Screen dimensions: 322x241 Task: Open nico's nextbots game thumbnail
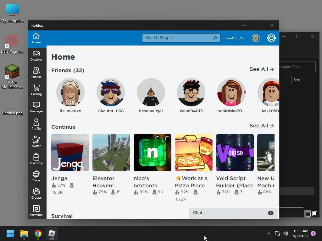(x=153, y=153)
